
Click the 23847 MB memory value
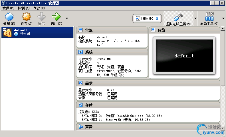pyautogui.click(x=104, y=59)
